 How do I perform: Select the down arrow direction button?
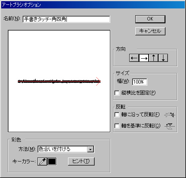tap(163, 58)
